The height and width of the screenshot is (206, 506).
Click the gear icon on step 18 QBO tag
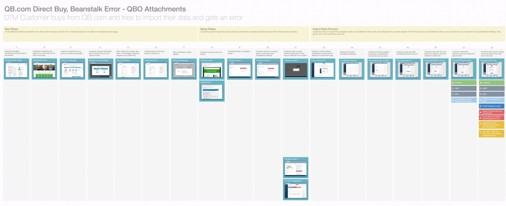[481, 94]
